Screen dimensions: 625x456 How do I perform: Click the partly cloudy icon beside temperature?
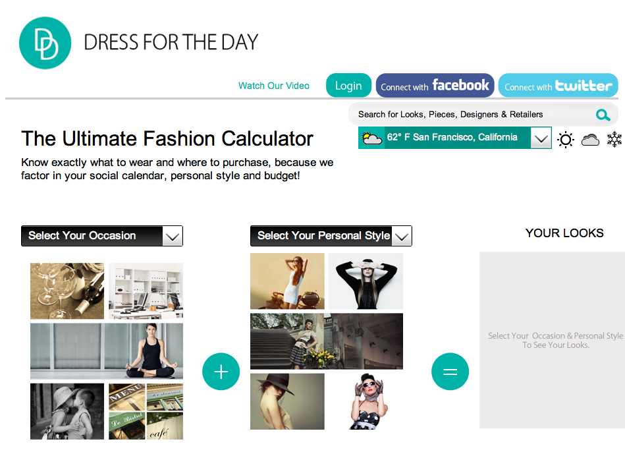(372, 138)
